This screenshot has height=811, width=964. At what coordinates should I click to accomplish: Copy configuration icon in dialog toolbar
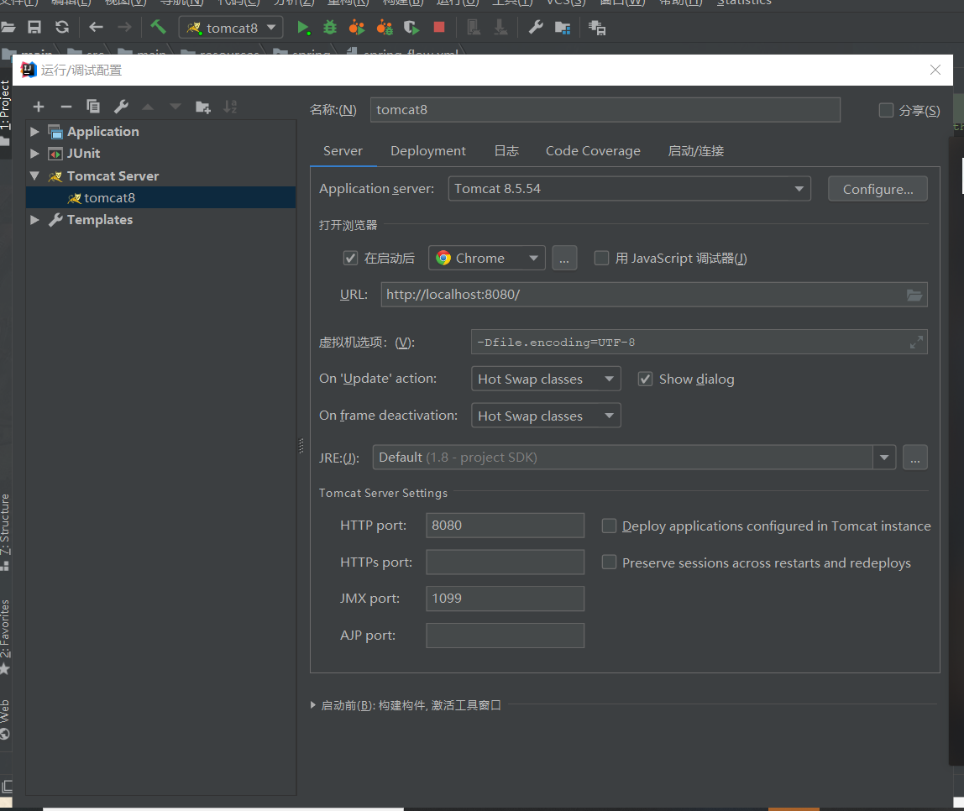tap(93, 107)
